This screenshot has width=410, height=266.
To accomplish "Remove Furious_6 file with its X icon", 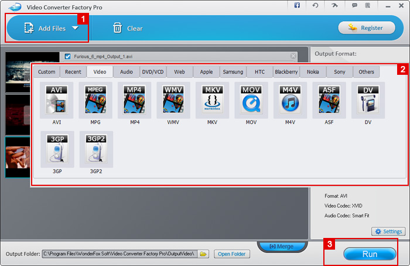I will [x=293, y=56].
